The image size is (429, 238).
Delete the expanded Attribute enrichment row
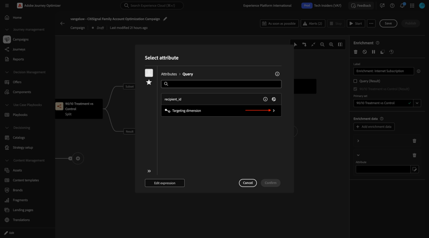pos(415,155)
